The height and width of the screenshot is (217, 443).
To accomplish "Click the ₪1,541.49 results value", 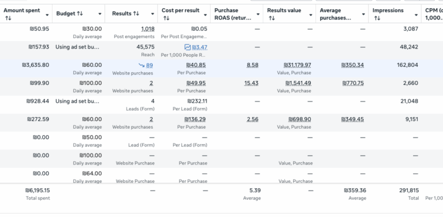I will pos(298,83).
